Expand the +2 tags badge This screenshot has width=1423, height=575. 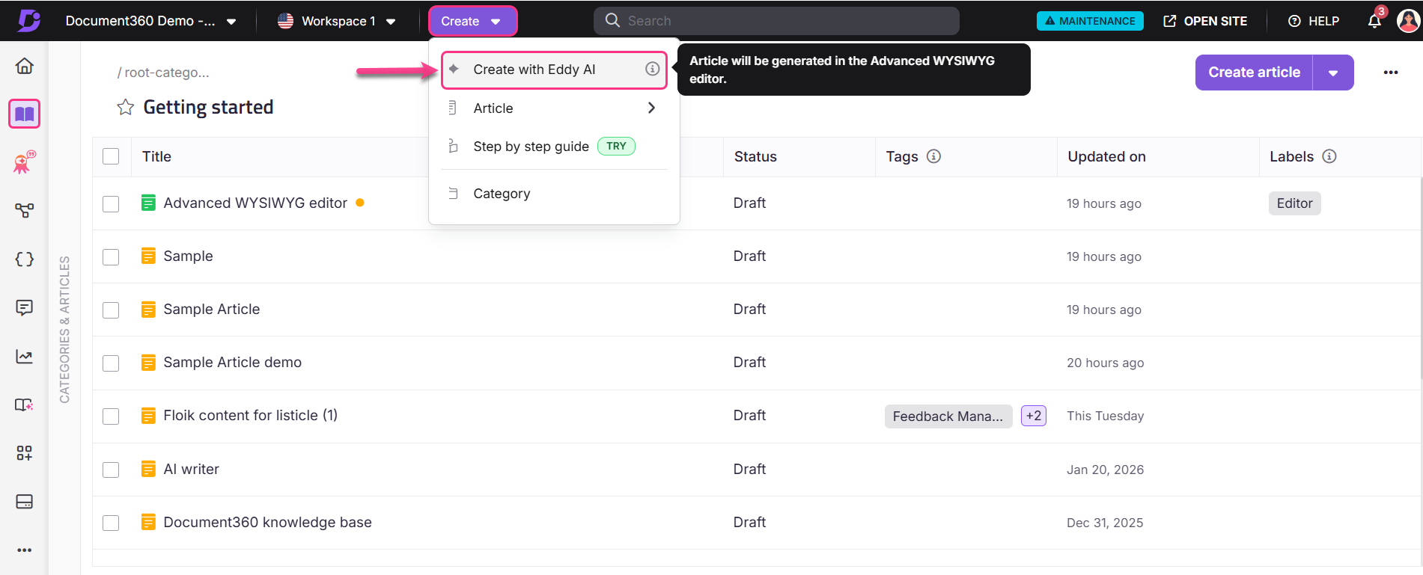pyautogui.click(x=1034, y=416)
